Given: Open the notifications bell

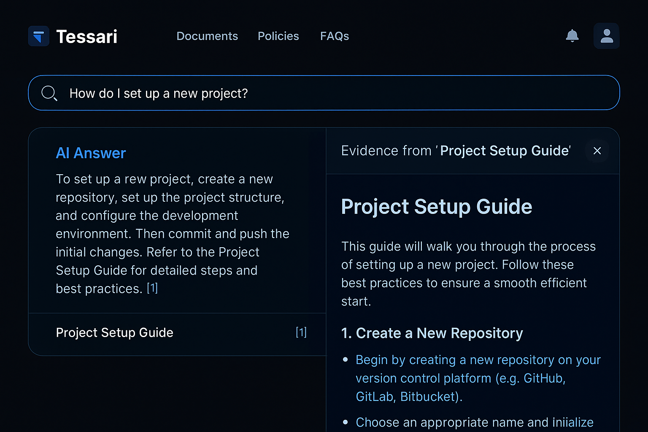Looking at the screenshot, I should click(572, 36).
